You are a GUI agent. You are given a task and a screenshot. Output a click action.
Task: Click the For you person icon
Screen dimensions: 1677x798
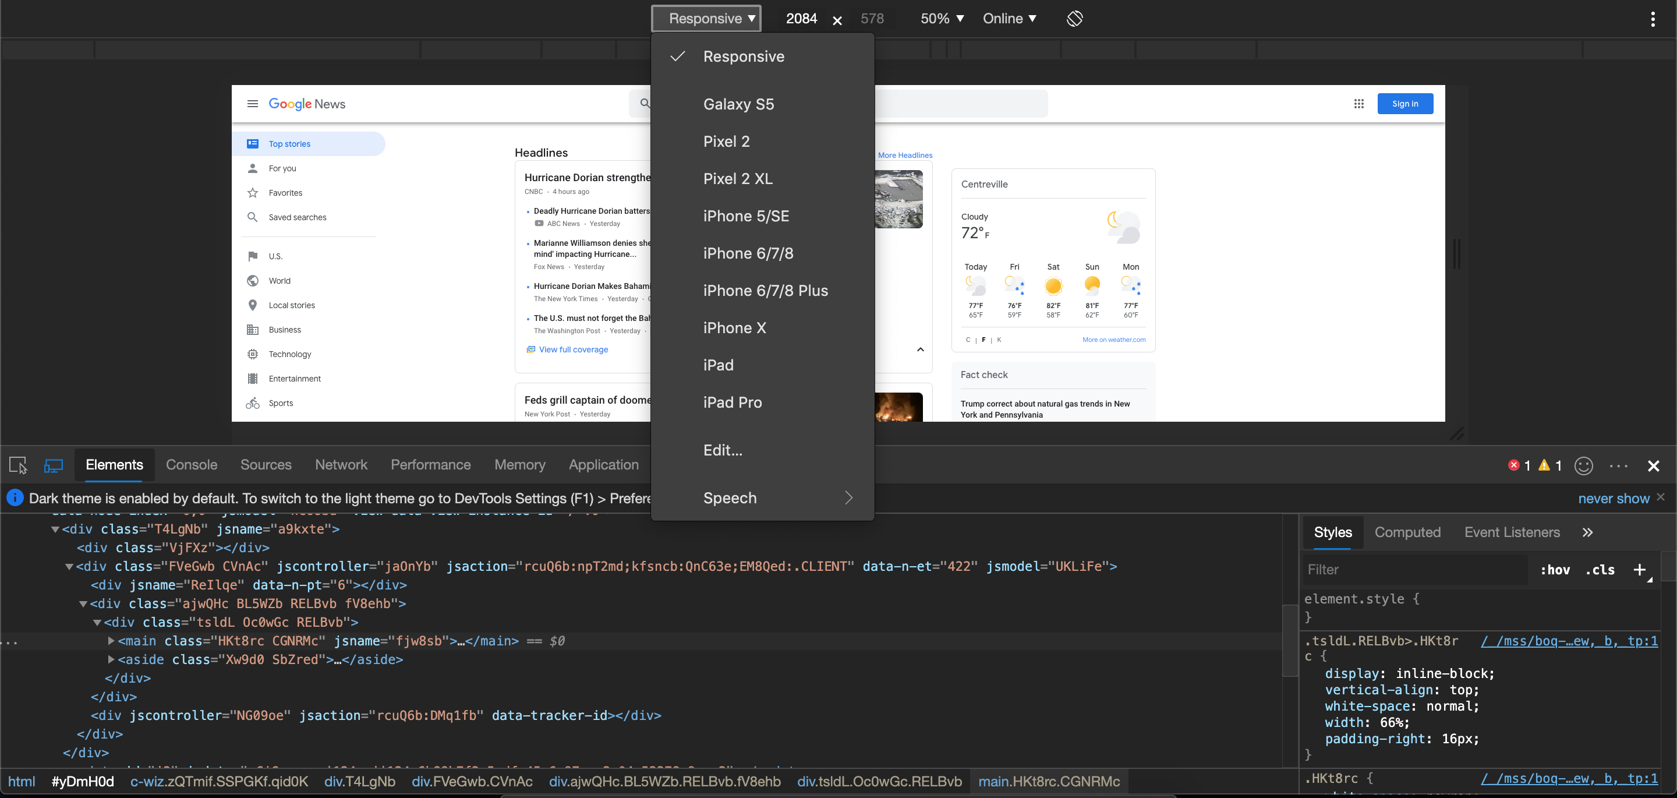pyautogui.click(x=253, y=168)
